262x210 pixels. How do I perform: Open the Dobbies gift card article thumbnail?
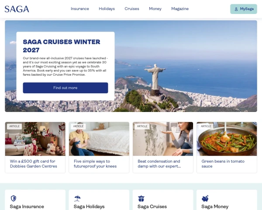pyautogui.click(x=35, y=139)
